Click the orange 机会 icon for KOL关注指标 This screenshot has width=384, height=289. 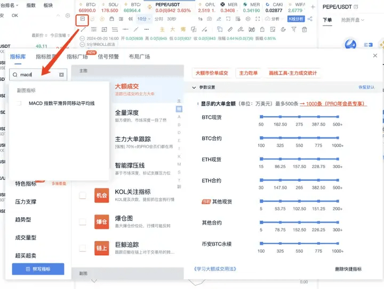click(x=101, y=195)
